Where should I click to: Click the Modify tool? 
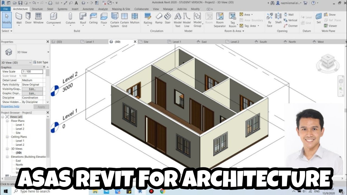[7, 19]
